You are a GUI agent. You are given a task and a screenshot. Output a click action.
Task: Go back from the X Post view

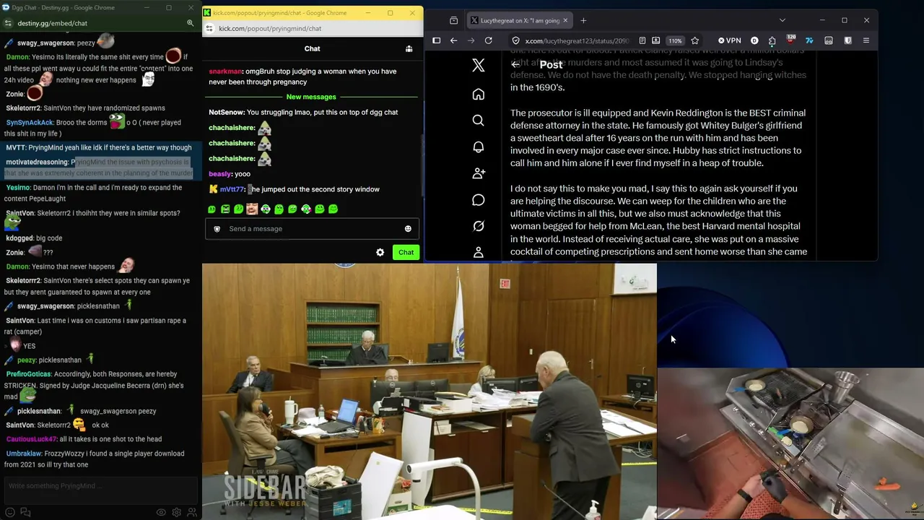[515, 65]
